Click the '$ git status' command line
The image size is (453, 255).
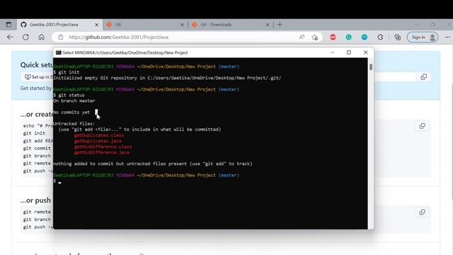coord(69,95)
